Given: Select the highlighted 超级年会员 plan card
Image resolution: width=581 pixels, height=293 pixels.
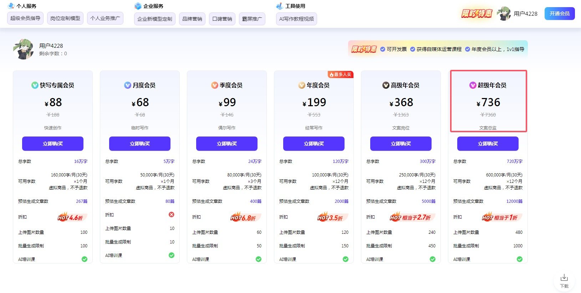Looking at the screenshot, I should (488, 101).
